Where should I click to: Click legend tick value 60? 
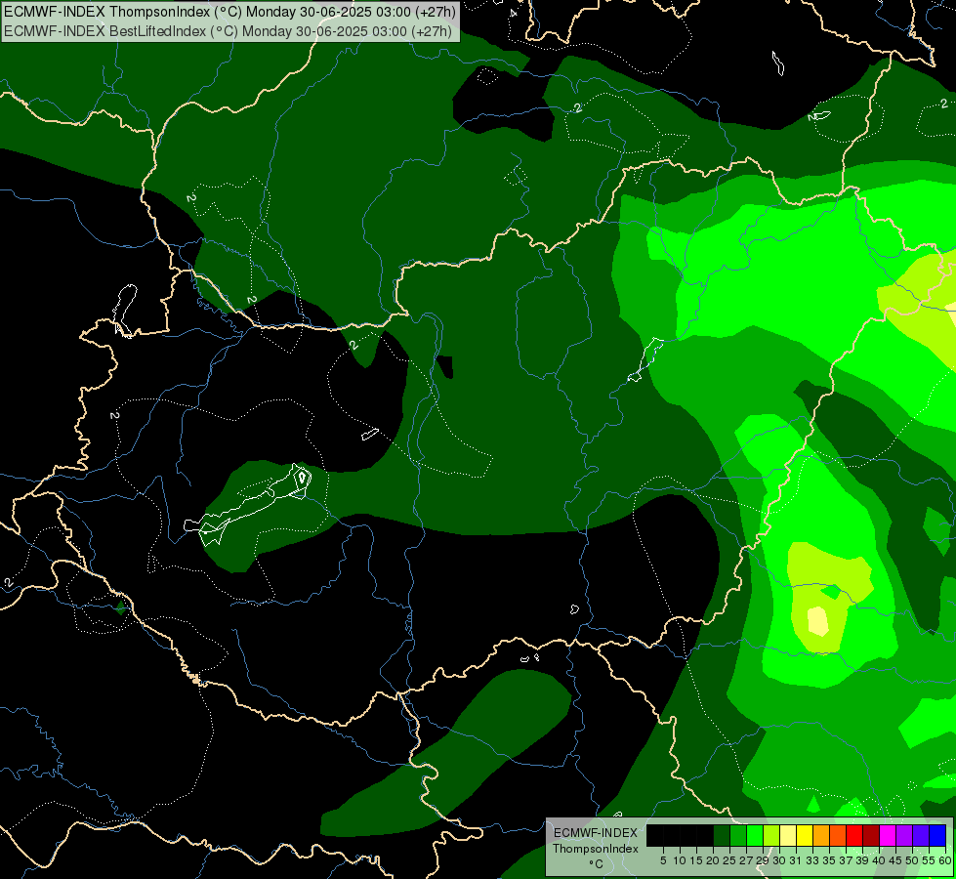(945, 860)
